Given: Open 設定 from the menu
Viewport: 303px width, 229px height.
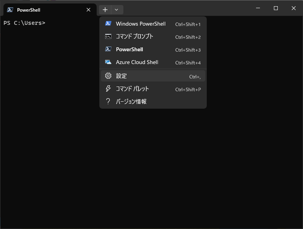Looking at the screenshot, I should click(x=153, y=76).
